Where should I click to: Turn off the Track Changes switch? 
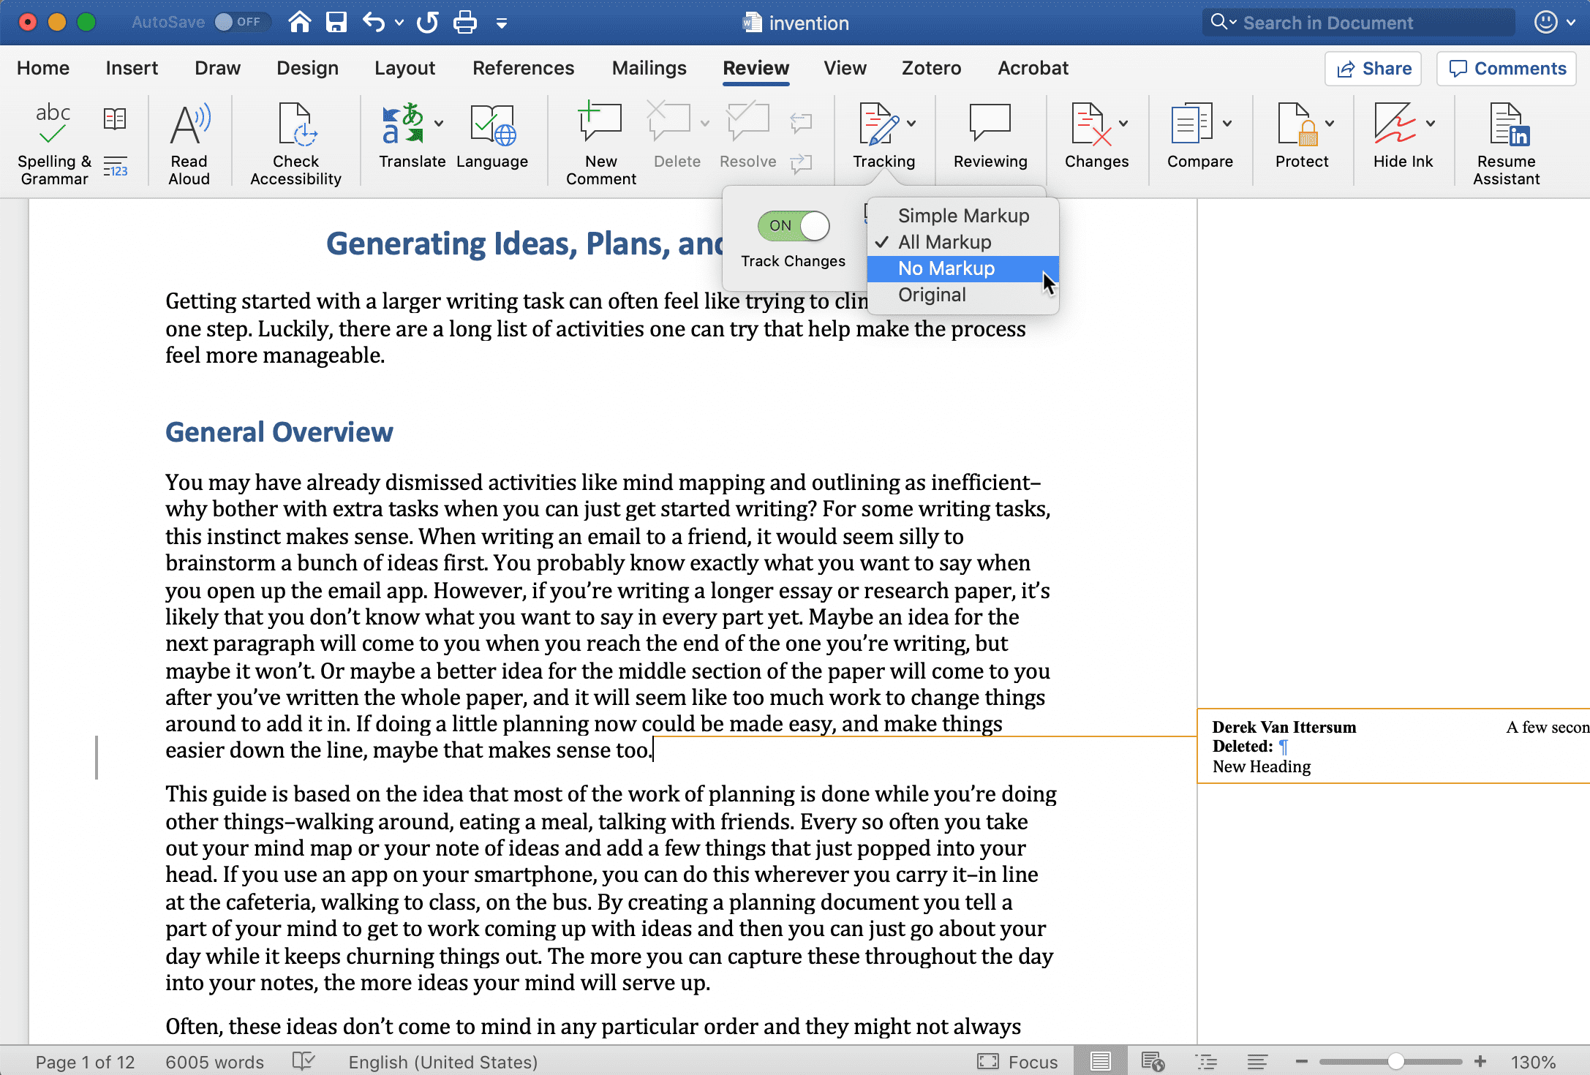pos(793,225)
